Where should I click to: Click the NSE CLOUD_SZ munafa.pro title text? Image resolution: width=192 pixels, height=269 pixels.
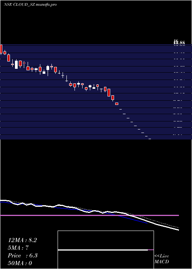point(30,5)
